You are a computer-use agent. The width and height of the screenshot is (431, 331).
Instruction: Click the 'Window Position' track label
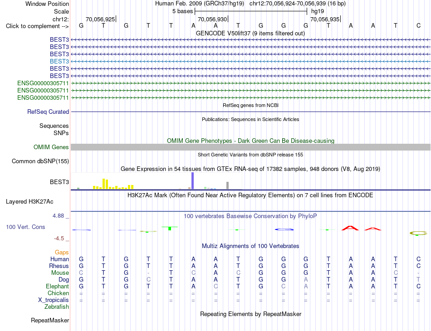pyautogui.click(x=47, y=4)
